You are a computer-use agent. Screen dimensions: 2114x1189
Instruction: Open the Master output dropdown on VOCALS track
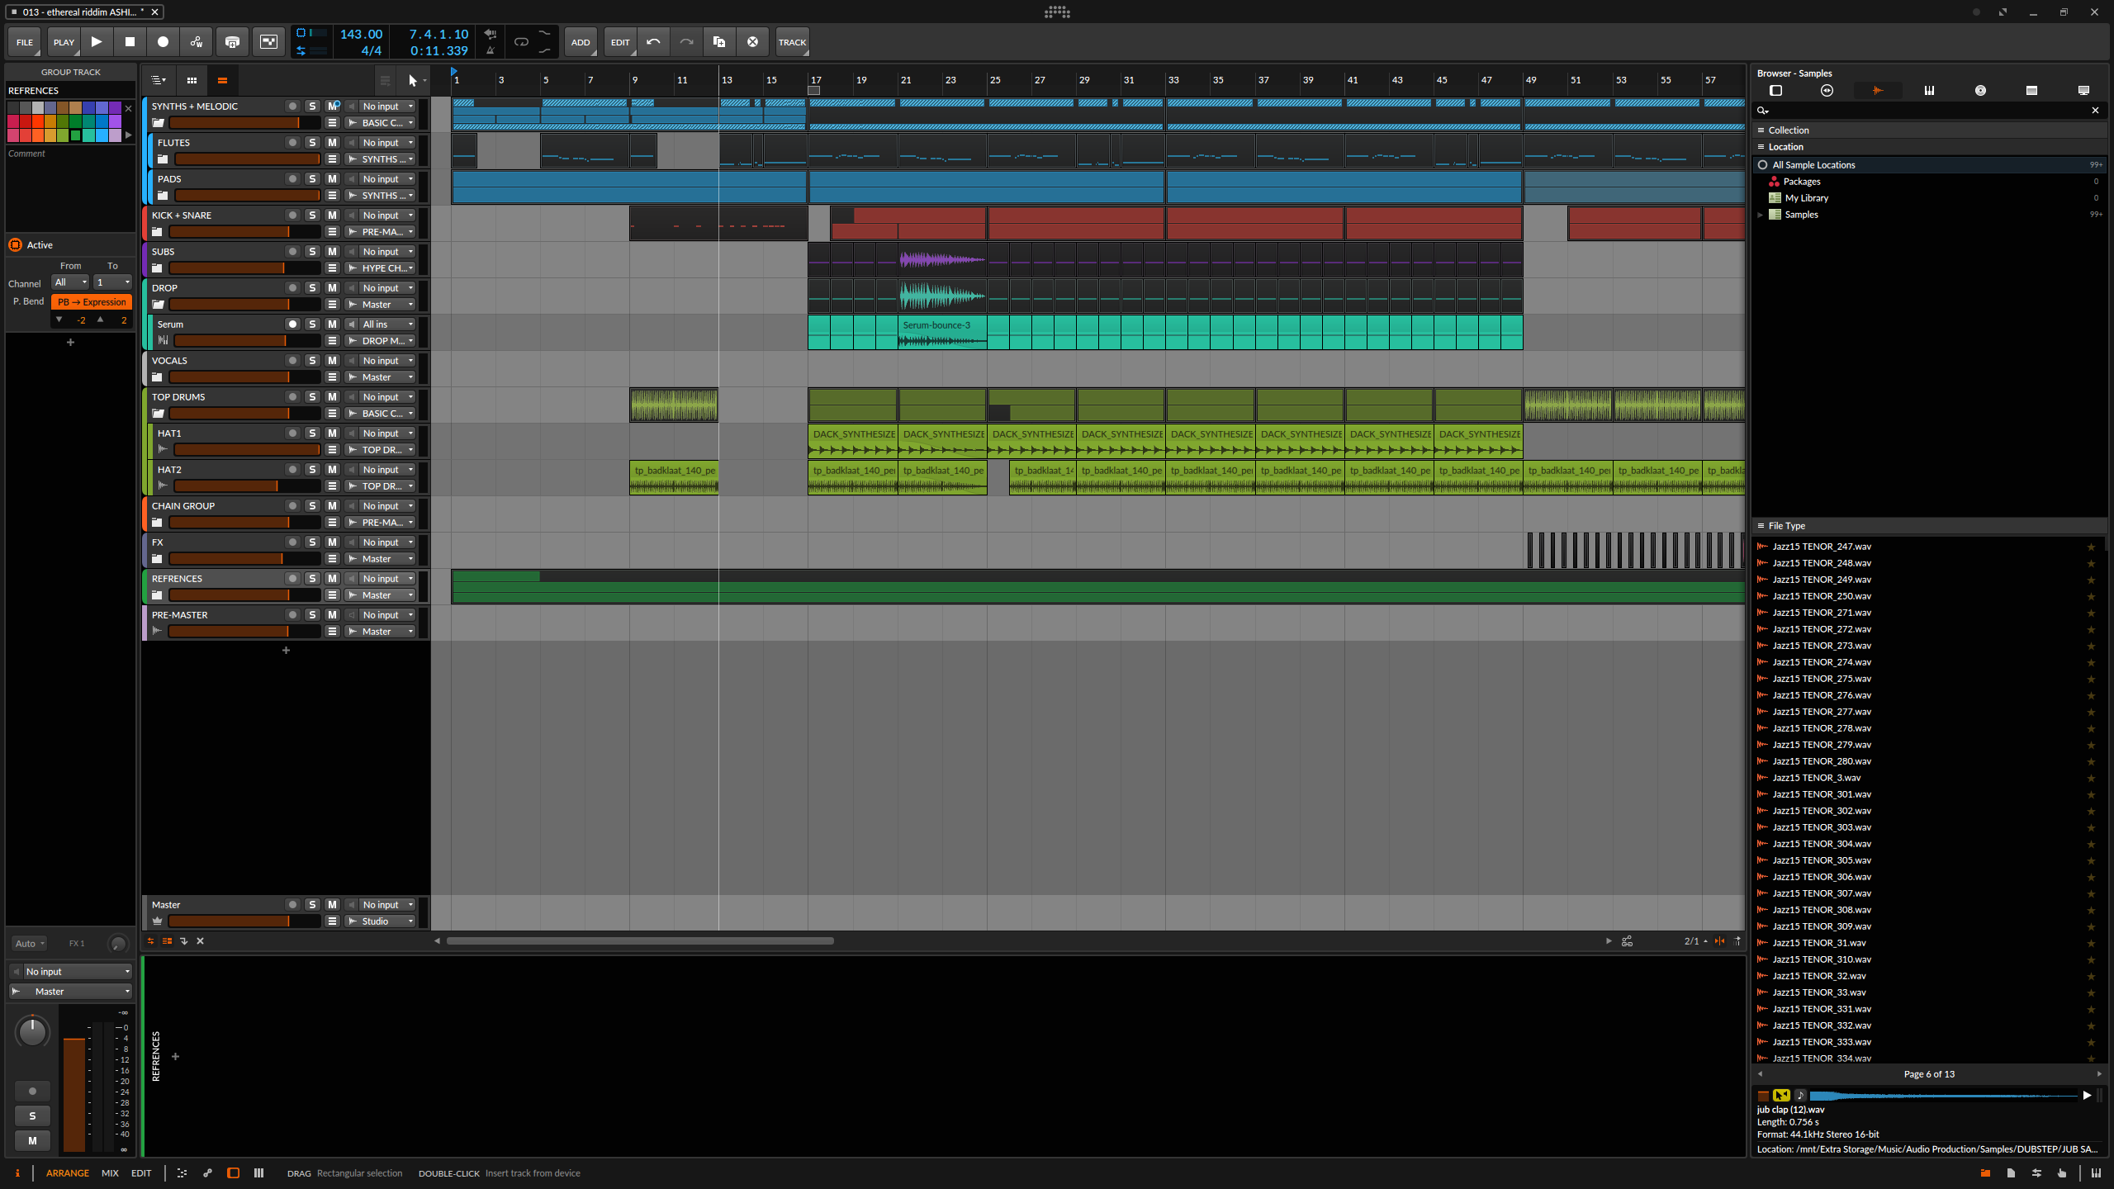379,377
